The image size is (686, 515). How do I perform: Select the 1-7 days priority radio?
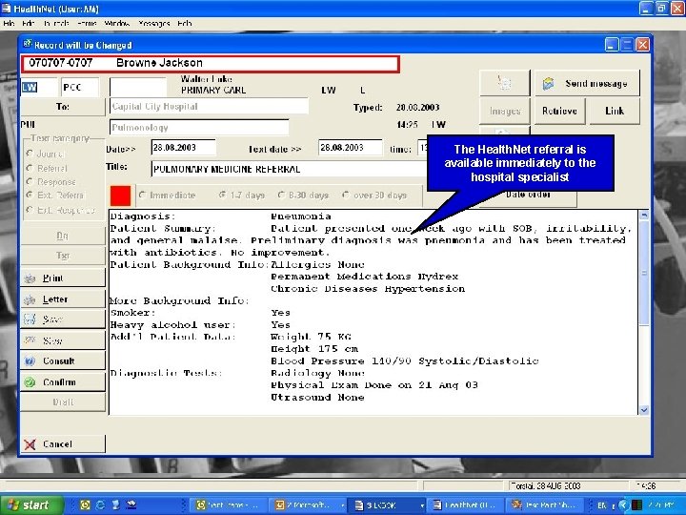tap(223, 196)
